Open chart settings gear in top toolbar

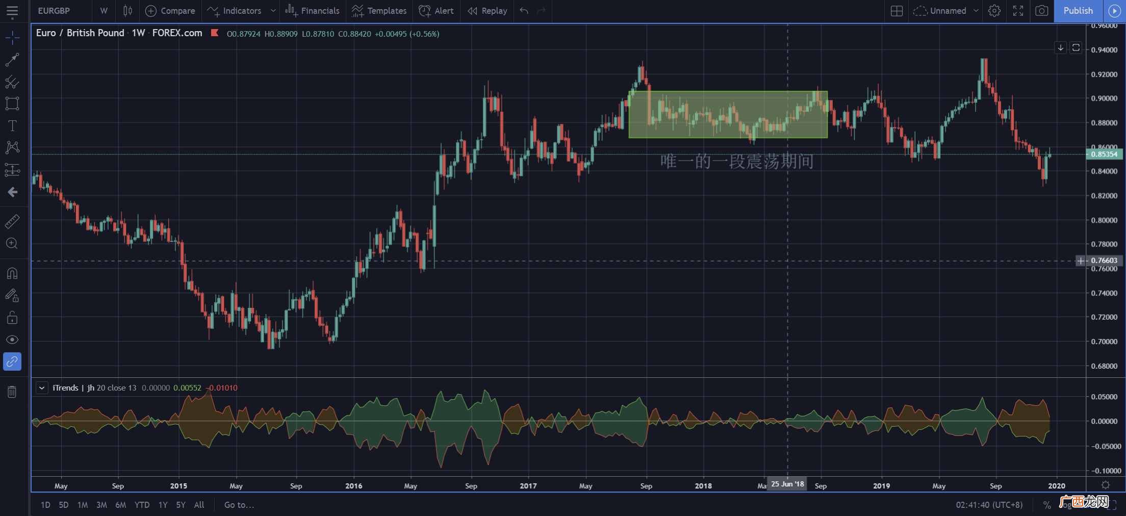pyautogui.click(x=994, y=11)
